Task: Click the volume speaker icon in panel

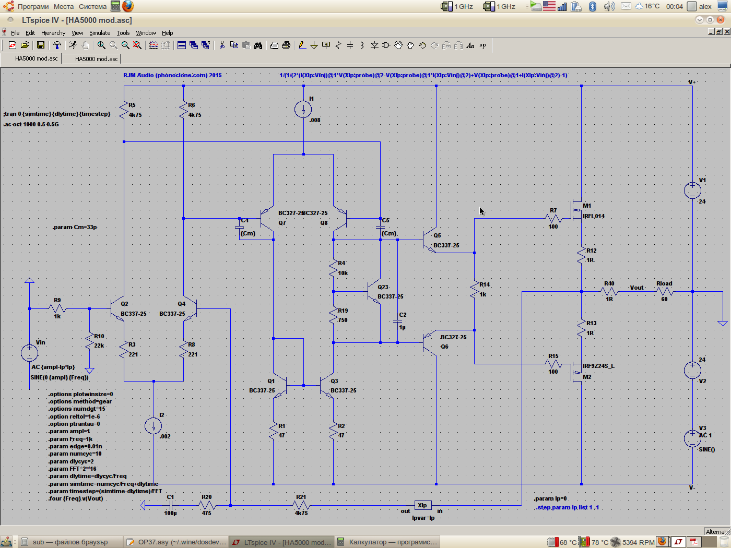Action: pos(609,6)
